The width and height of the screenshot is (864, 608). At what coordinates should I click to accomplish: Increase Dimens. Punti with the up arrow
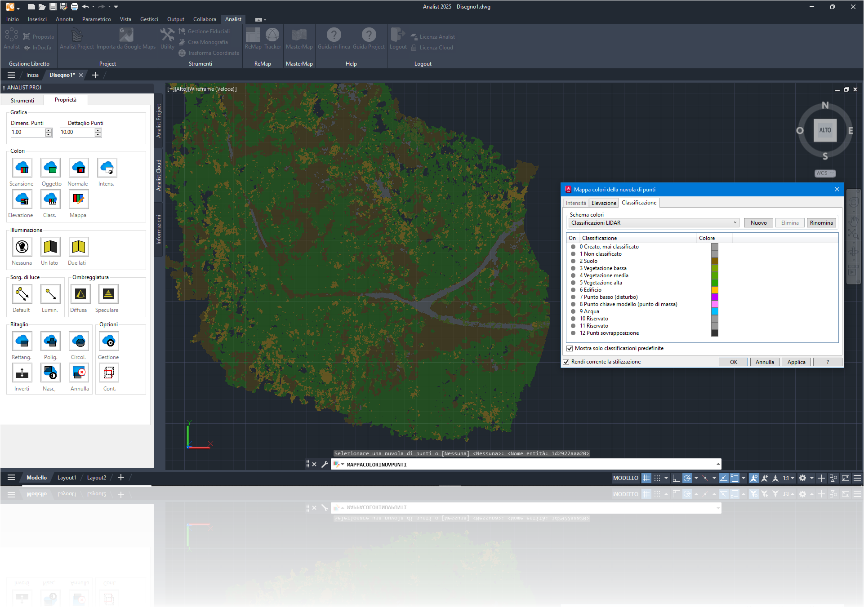pyautogui.click(x=49, y=130)
